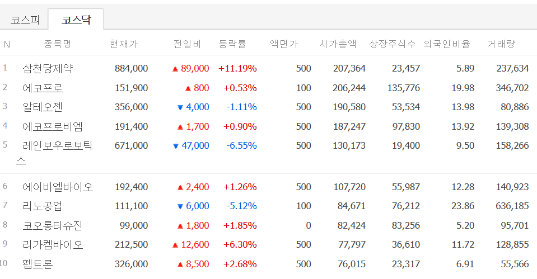Viewport: 537px width, 279px height.
Task: Click the 알테오젠 stock name
Action: [43, 107]
